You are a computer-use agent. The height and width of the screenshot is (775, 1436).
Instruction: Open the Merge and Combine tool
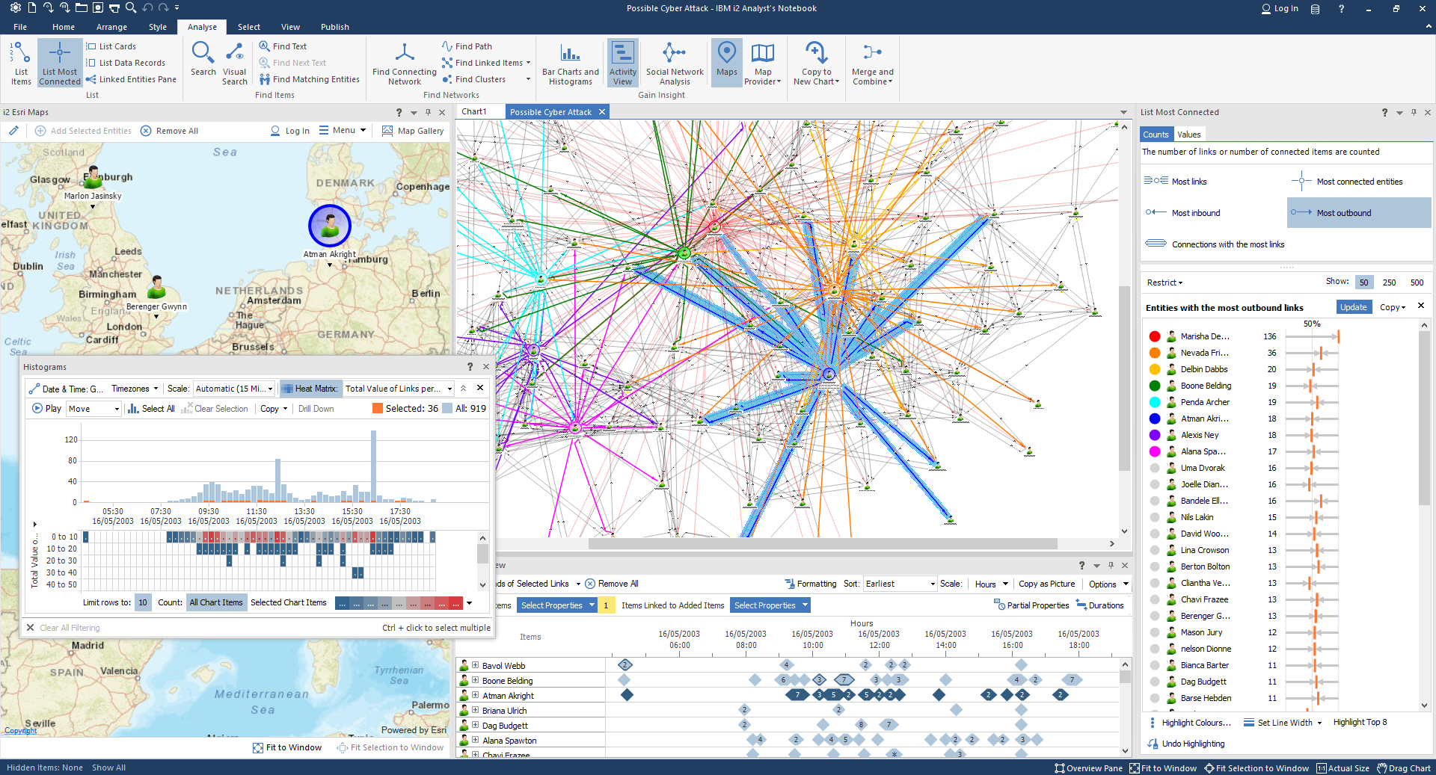(872, 63)
